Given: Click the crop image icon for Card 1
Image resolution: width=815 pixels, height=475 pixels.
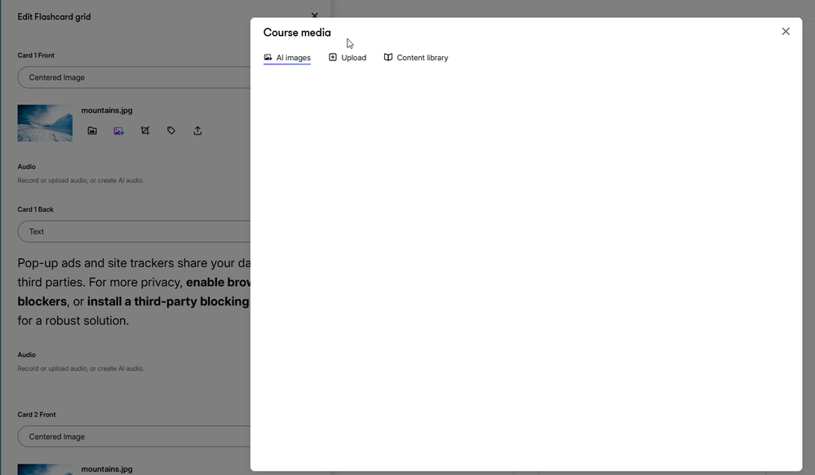Looking at the screenshot, I should (145, 131).
